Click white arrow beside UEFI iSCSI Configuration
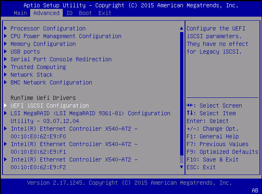 6,105
